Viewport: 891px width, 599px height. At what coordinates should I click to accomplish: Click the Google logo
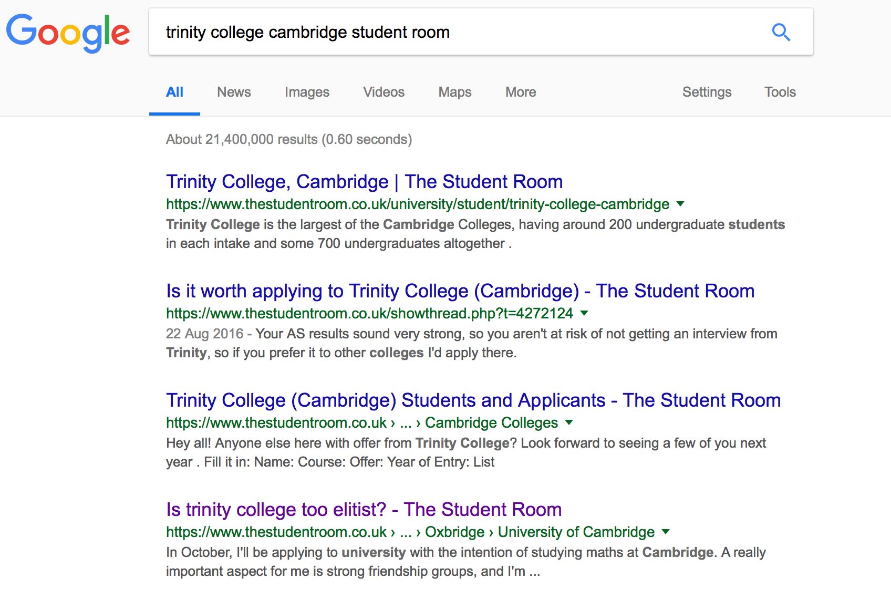[68, 33]
